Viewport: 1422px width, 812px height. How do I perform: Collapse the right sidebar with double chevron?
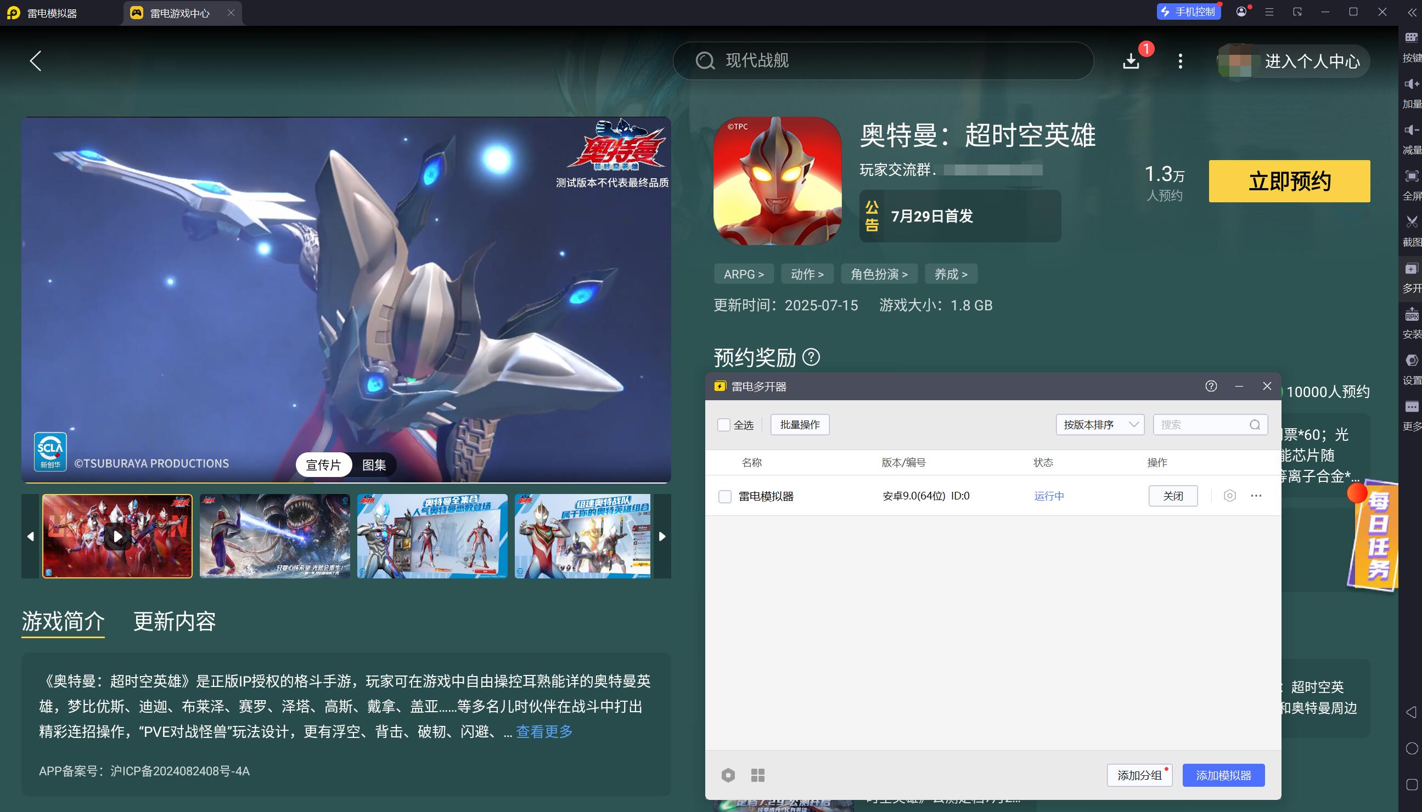pos(1412,12)
